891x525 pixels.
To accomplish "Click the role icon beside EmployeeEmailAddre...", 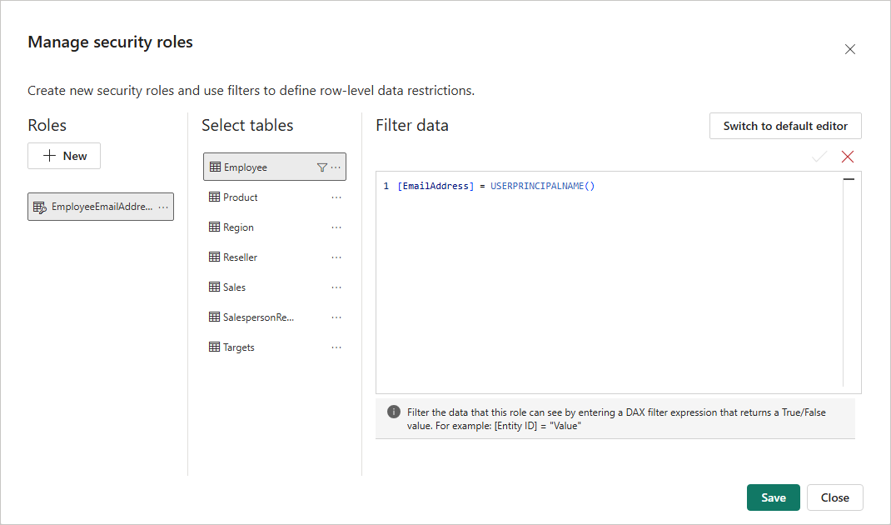I will pyautogui.click(x=40, y=207).
